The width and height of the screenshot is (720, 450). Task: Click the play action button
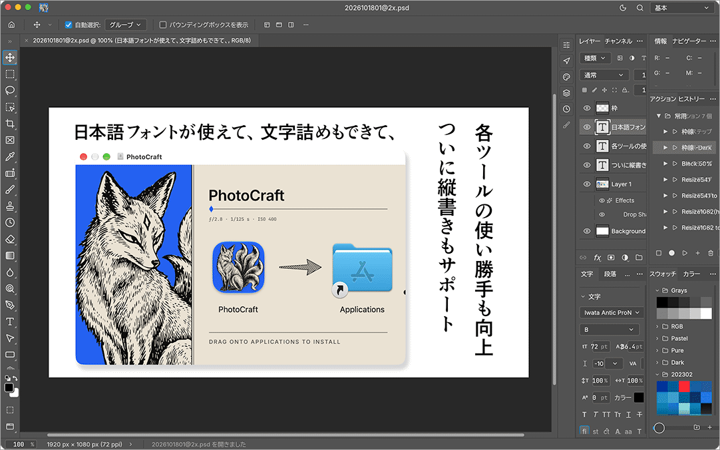(685, 253)
